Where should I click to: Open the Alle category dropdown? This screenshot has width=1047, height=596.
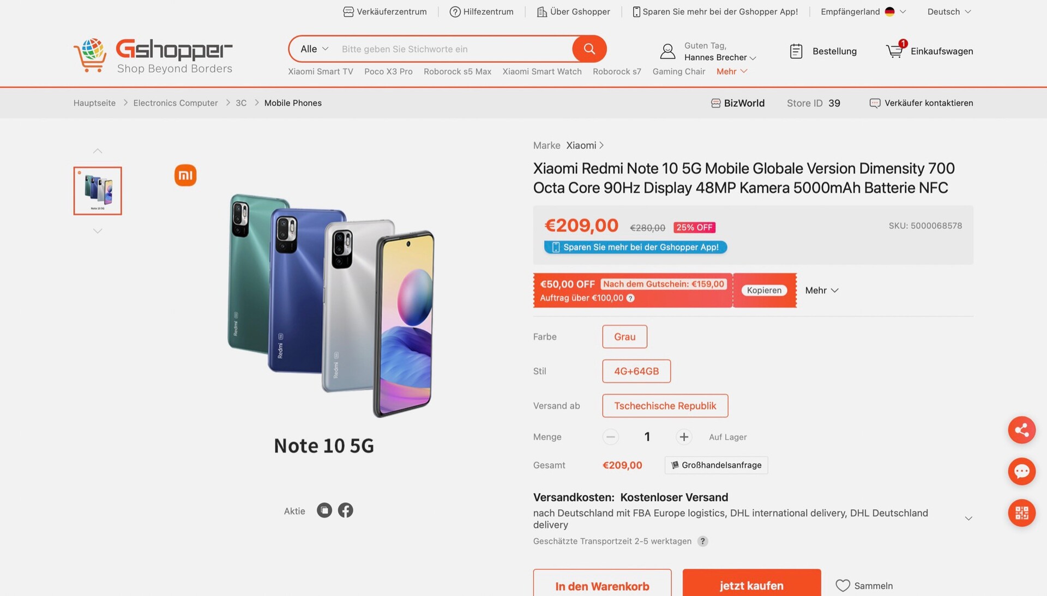314,49
